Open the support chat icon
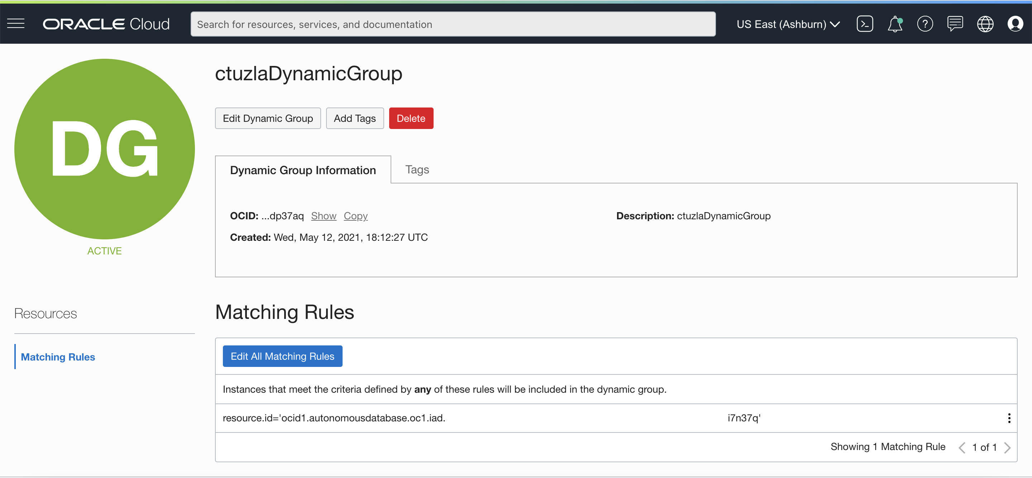1032x478 pixels. click(x=955, y=24)
